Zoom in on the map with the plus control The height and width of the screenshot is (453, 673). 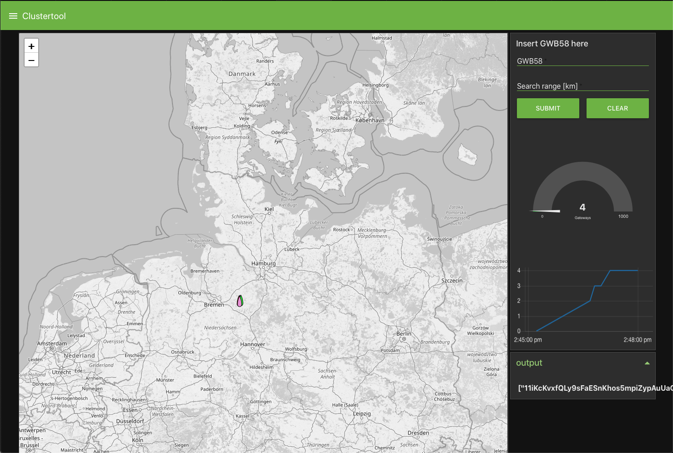coord(31,46)
